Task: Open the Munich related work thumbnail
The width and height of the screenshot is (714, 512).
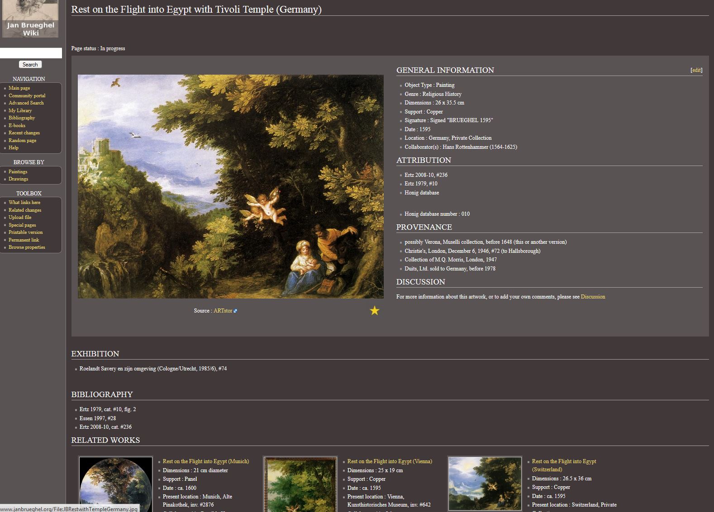Action: (116, 484)
